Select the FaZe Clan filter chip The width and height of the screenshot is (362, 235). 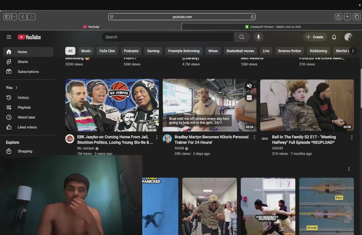pos(107,51)
